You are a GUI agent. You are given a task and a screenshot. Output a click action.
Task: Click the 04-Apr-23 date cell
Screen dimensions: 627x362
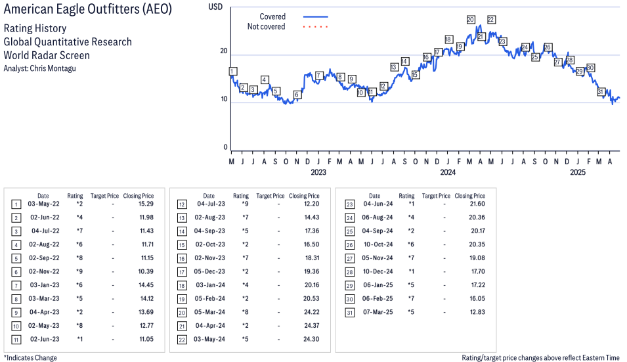pyautogui.click(x=45, y=312)
